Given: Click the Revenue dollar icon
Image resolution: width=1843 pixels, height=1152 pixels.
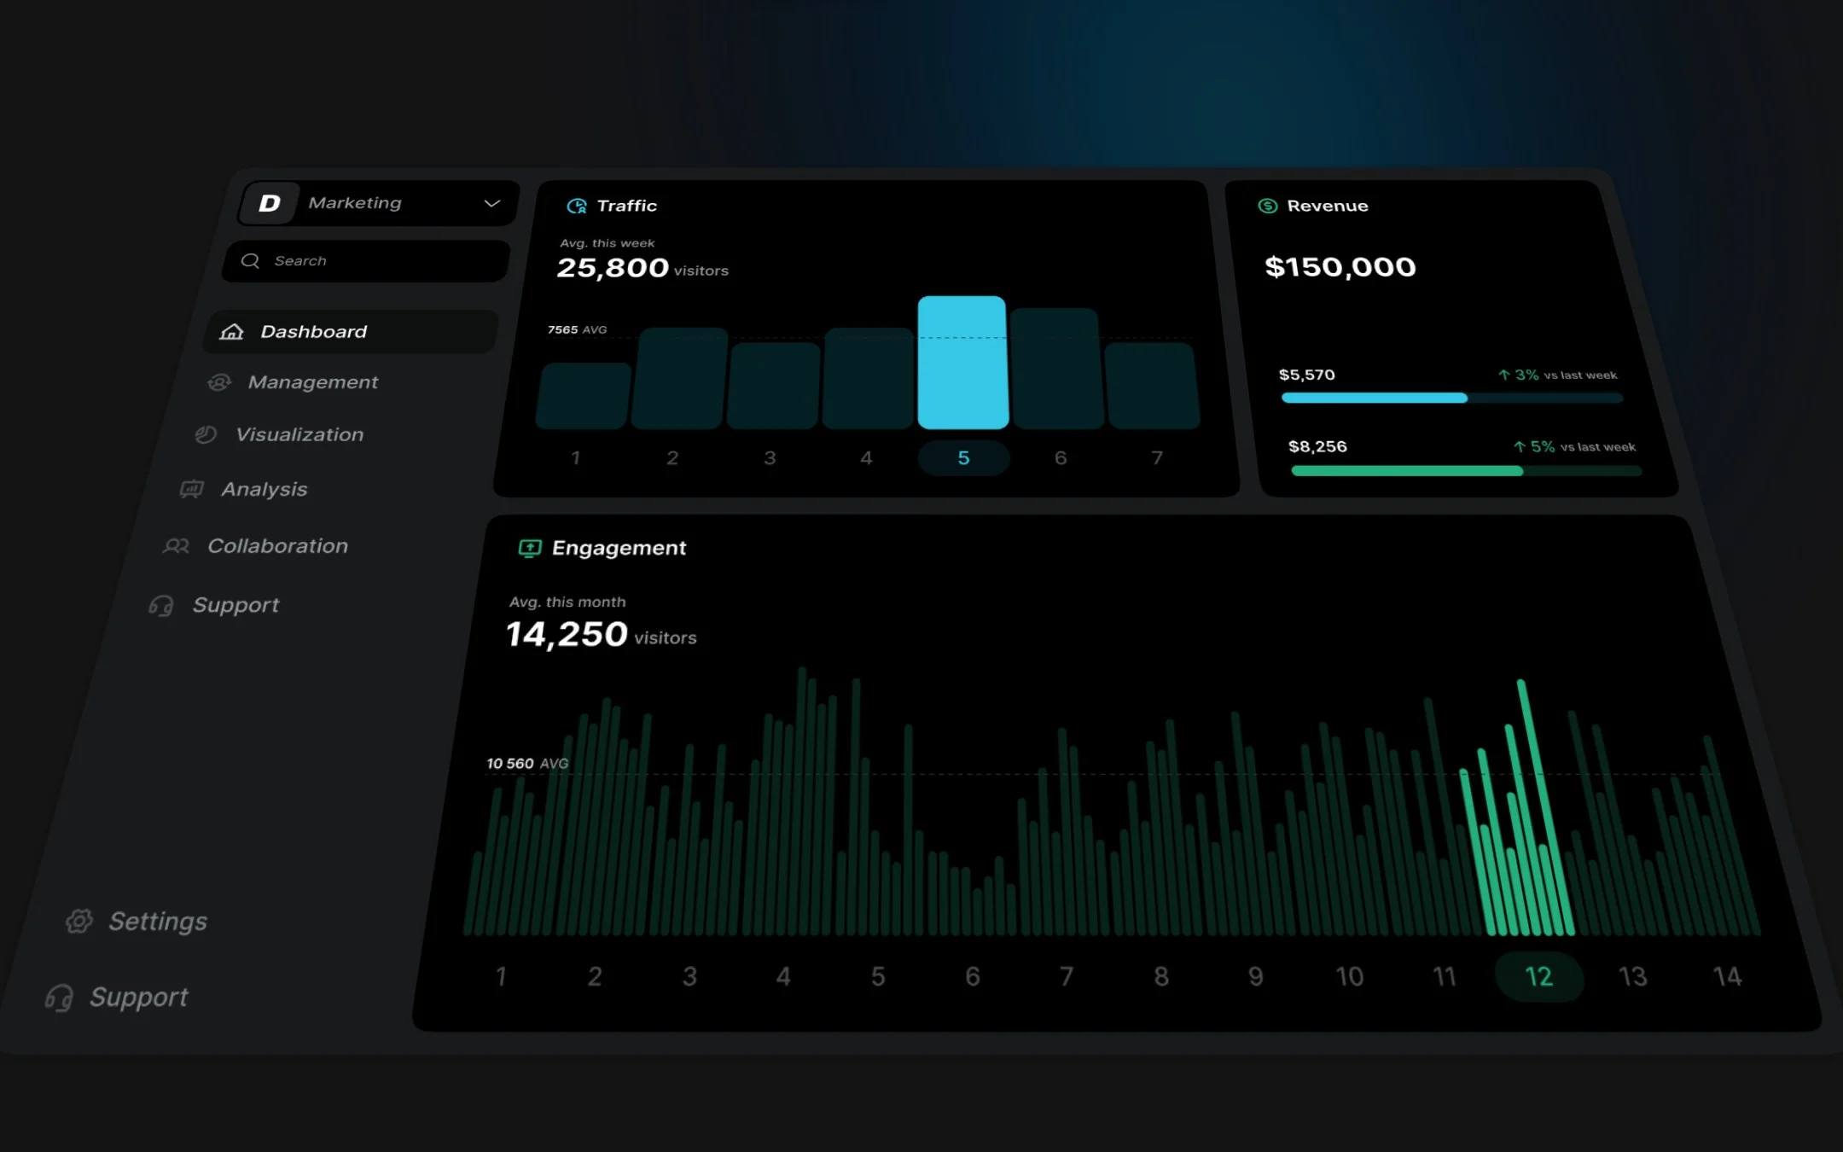Looking at the screenshot, I should [1268, 206].
